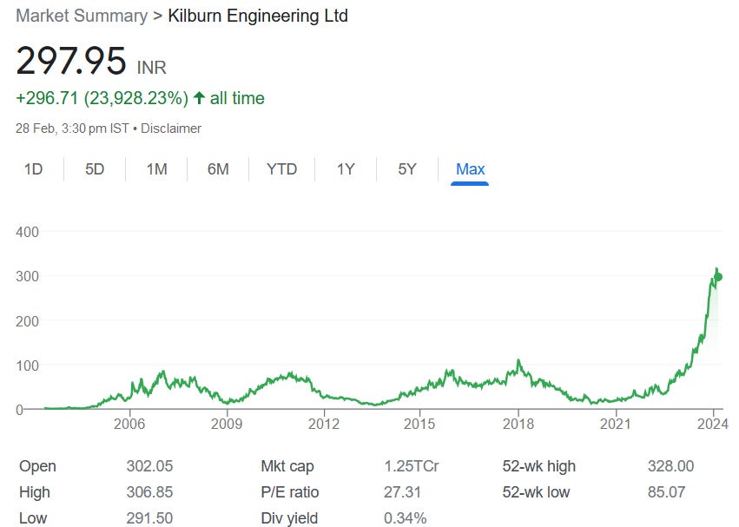The image size is (739, 527).
Task: Click the 297.95 current price
Action: [71, 61]
